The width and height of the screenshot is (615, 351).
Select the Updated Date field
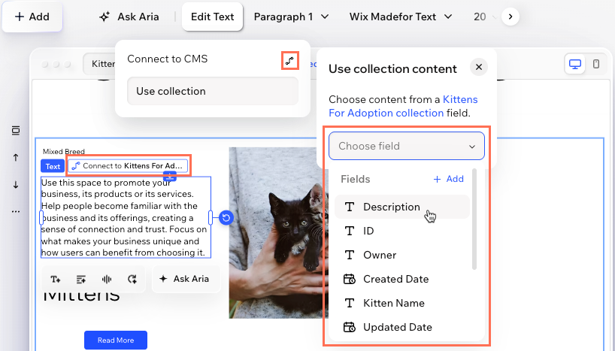(x=402, y=327)
